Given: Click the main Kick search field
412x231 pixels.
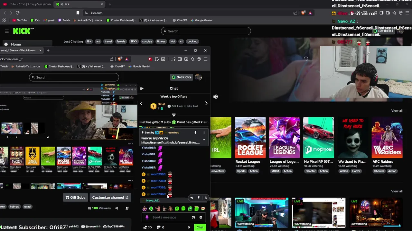Looking at the screenshot, I should (x=206, y=31).
